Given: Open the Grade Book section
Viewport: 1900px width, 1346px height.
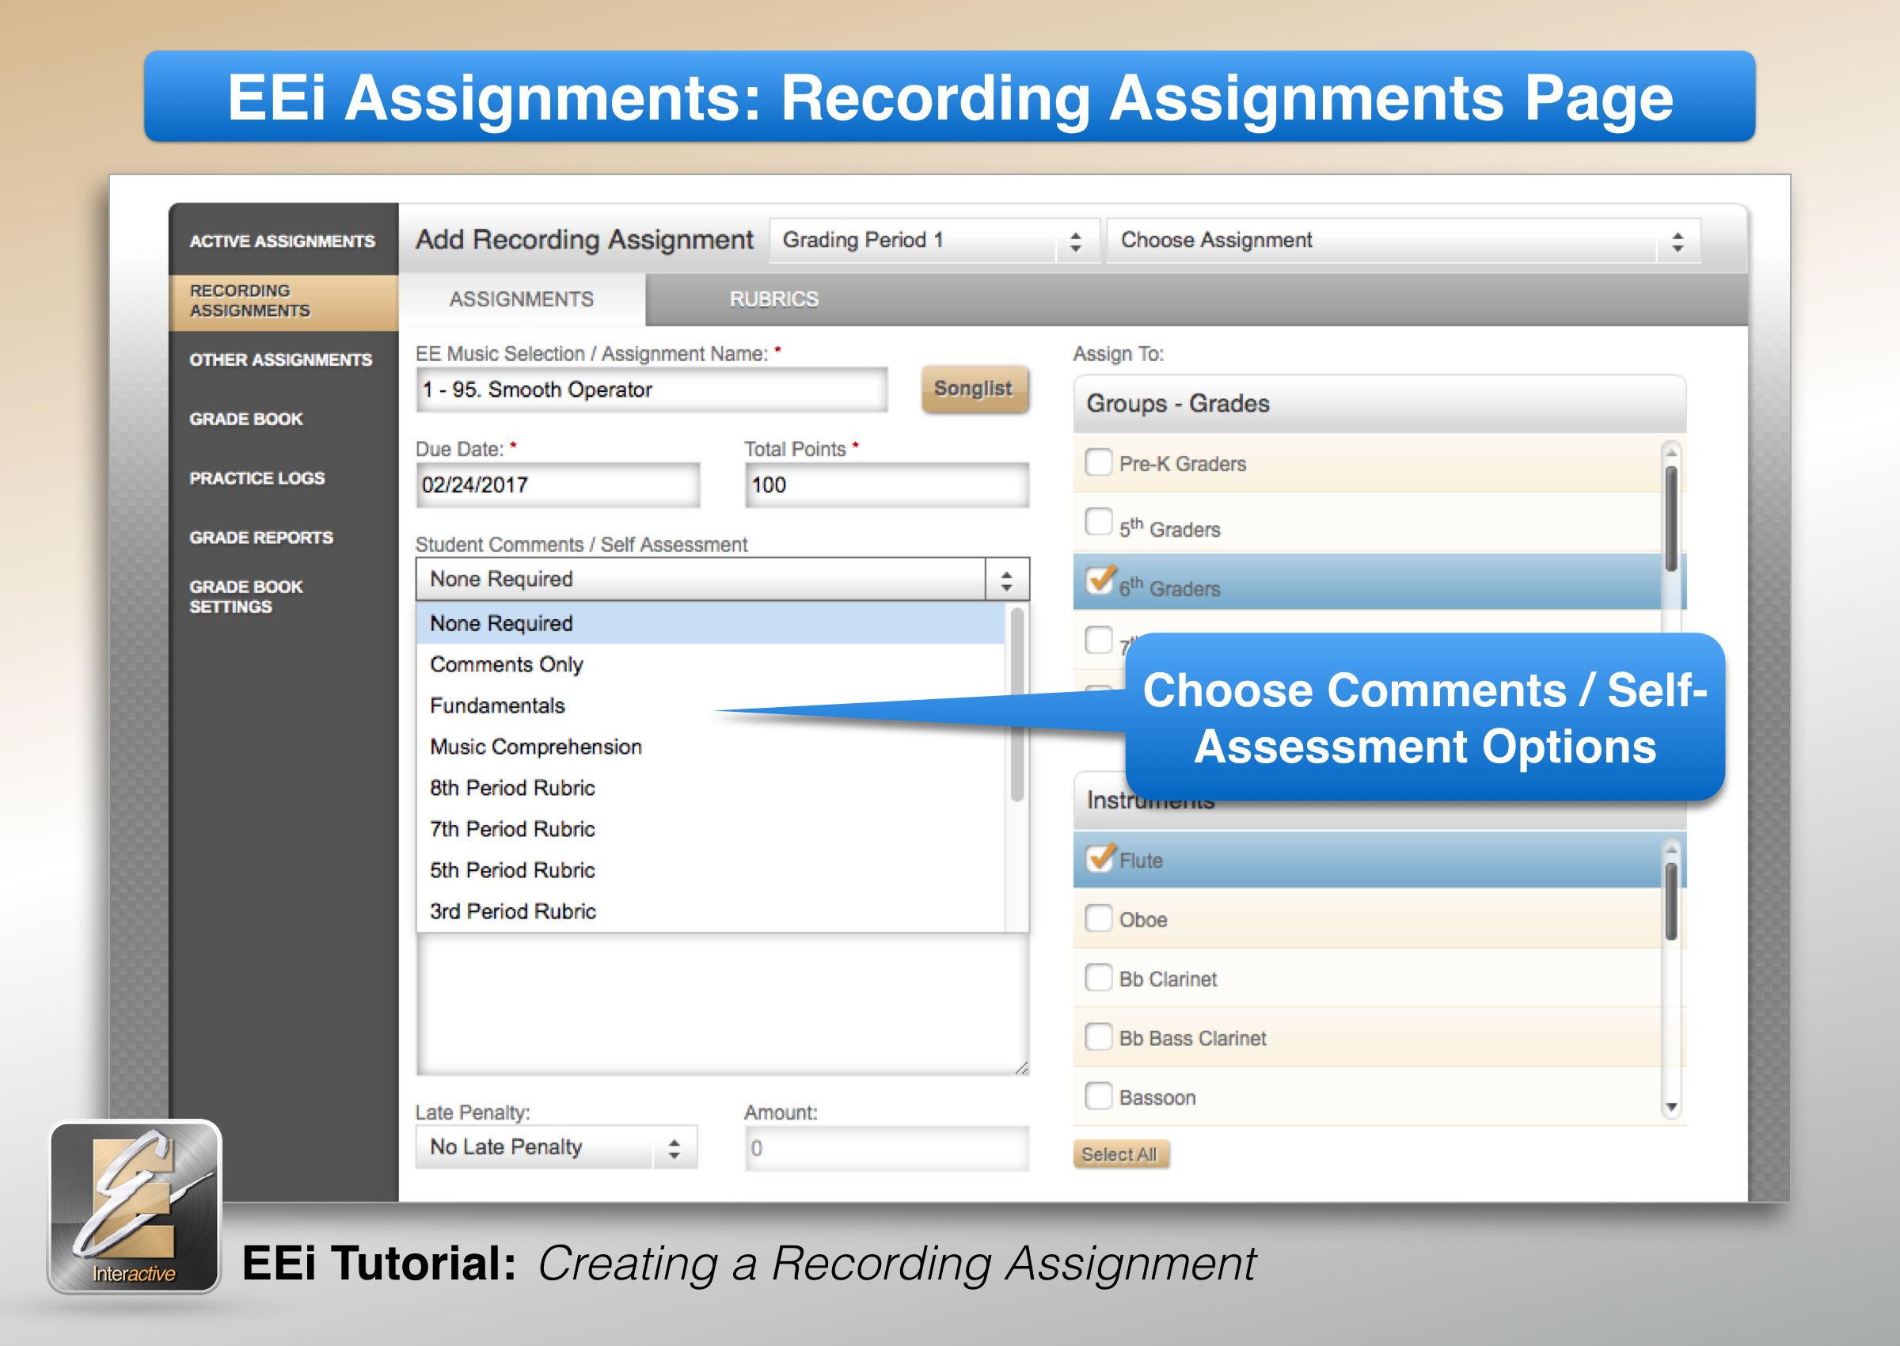Looking at the screenshot, I should pyautogui.click(x=246, y=420).
